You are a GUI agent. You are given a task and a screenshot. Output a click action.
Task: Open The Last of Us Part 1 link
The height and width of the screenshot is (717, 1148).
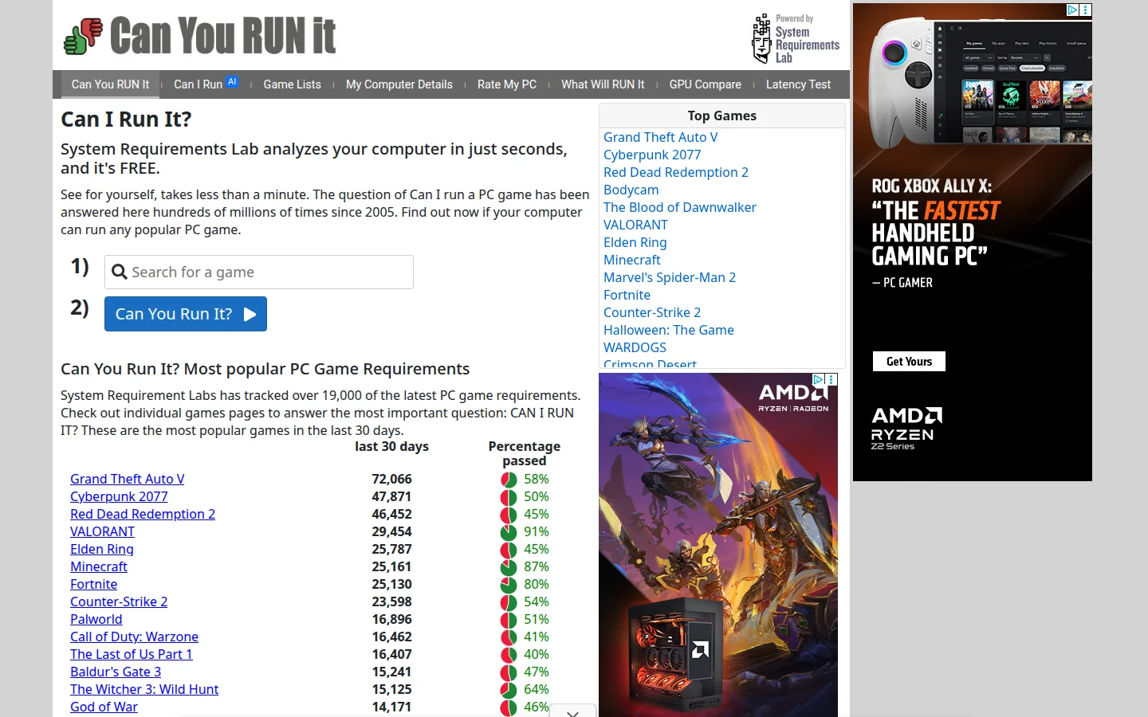[131, 654]
